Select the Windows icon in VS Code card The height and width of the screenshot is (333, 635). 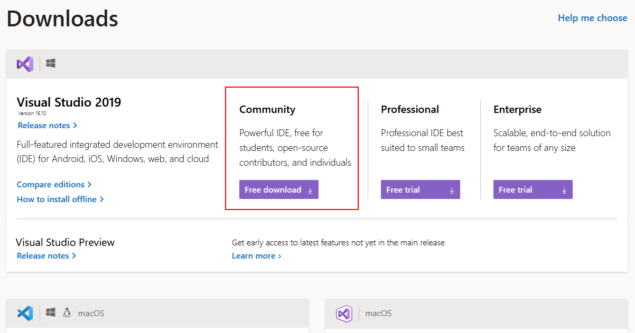pos(51,312)
